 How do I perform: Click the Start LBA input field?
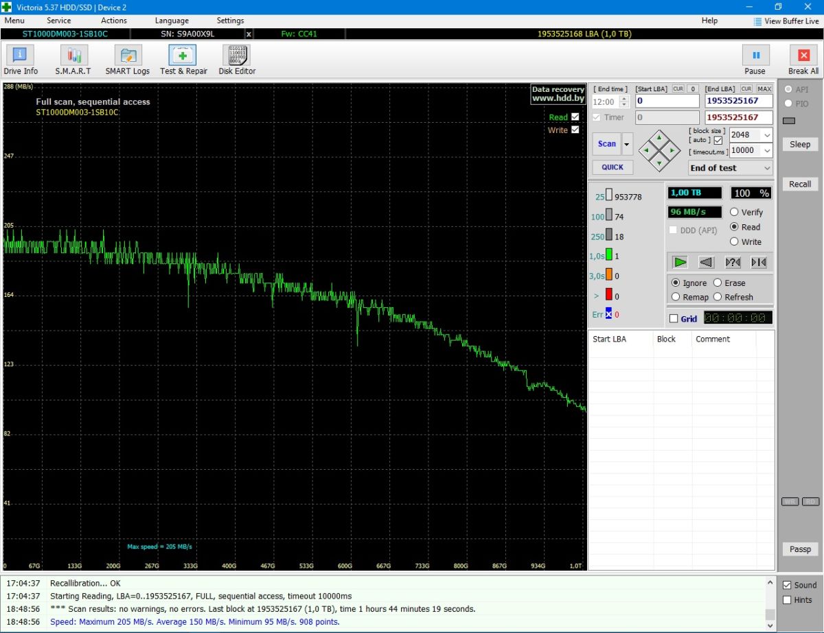coord(667,101)
